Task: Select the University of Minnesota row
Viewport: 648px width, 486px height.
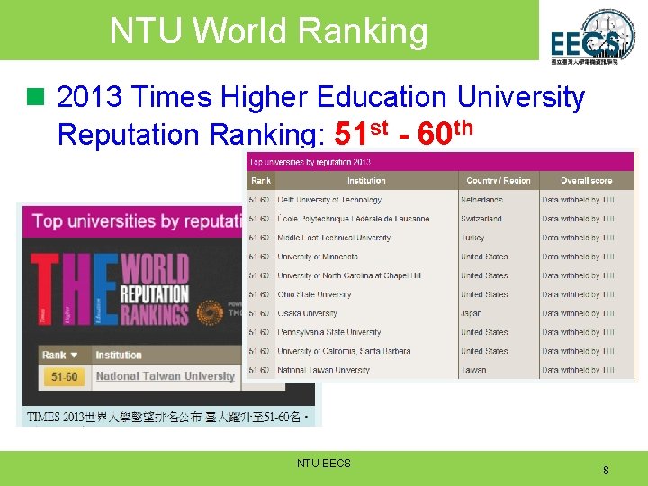Action: click(440, 256)
